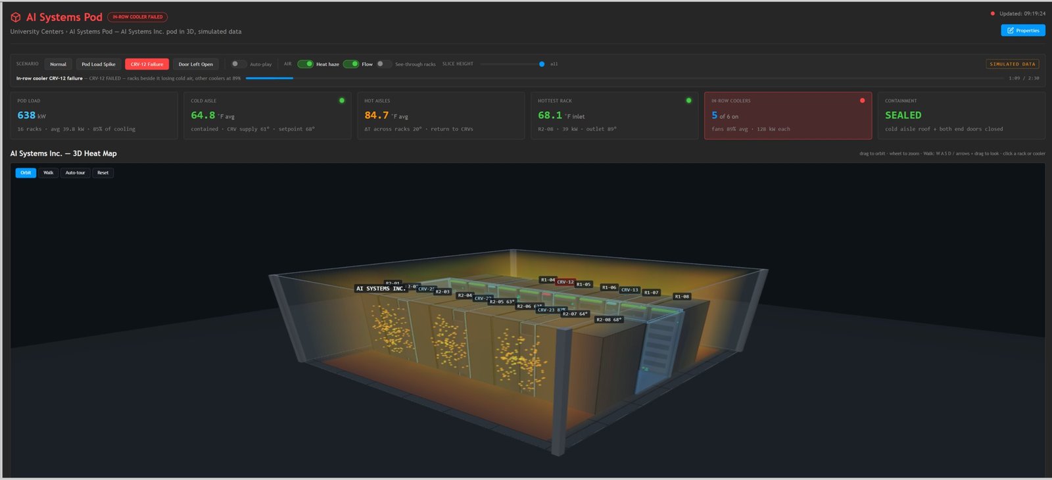Image resolution: width=1052 pixels, height=480 pixels.
Task: Reset the 3D camera view
Action: click(x=103, y=173)
